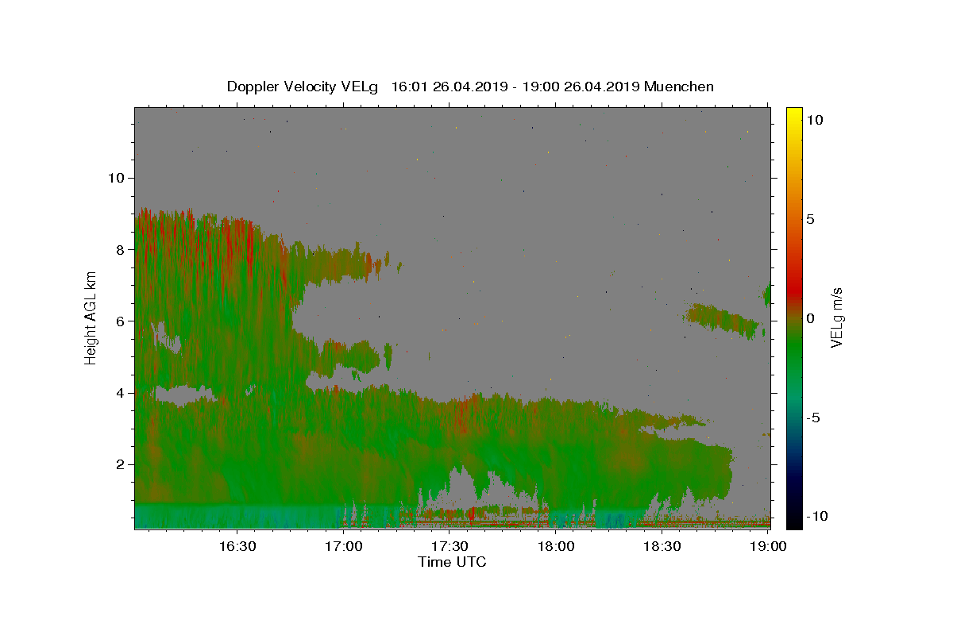Viewport: 953px width, 635px height.
Task: Click the colorbar value '0'
Action: click(x=811, y=318)
